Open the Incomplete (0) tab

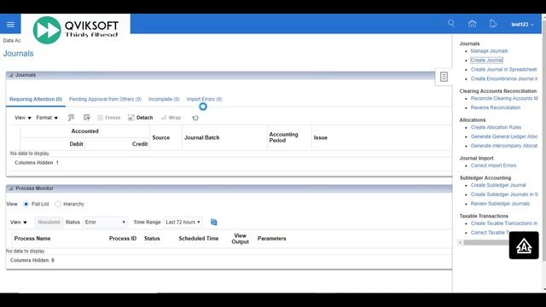click(x=164, y=99)
